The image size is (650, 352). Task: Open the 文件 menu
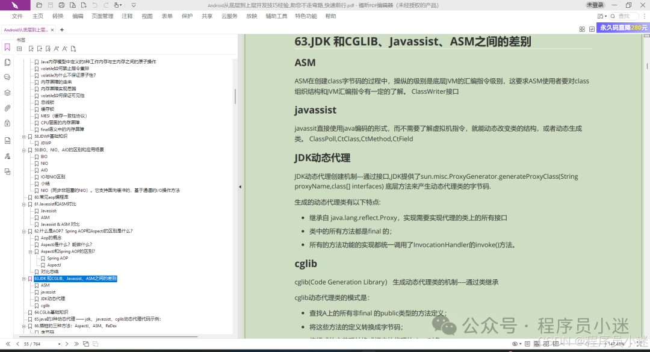coord(17,16)
